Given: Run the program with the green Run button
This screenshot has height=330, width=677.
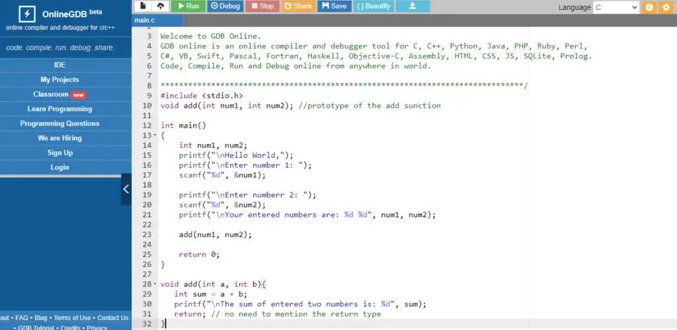Looking at the screenshot, I should (188, 6).
